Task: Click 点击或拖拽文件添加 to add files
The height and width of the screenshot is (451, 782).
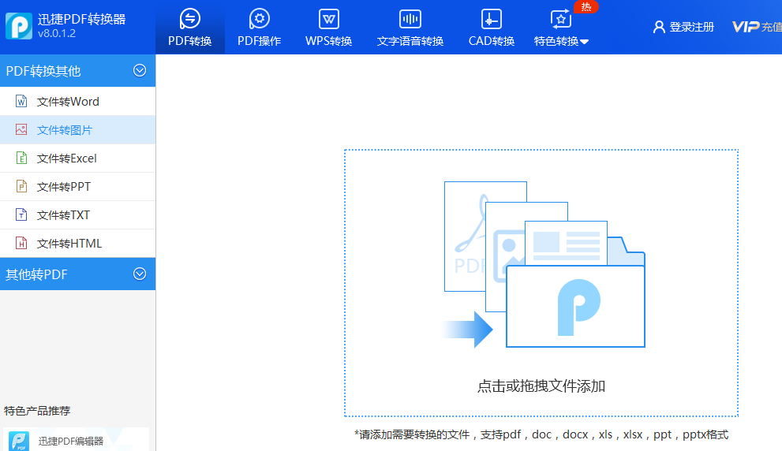Action: (541, 386)
